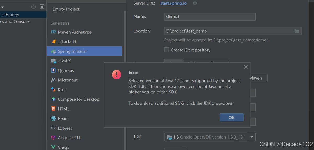Select Compose for Desktop generator
Viewport: 314px width, 150px height.
78,99
